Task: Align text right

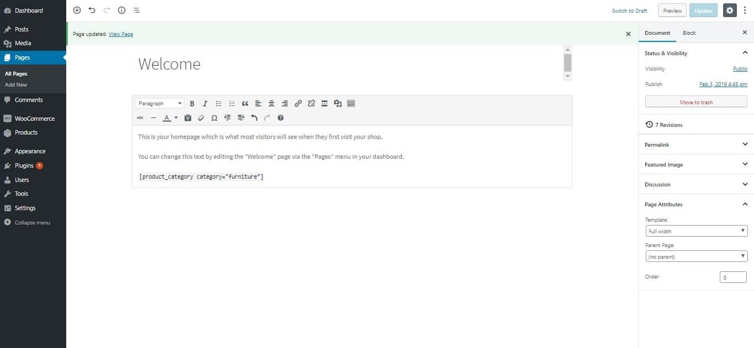Action: pyautogui.click(x=285, y=103)
